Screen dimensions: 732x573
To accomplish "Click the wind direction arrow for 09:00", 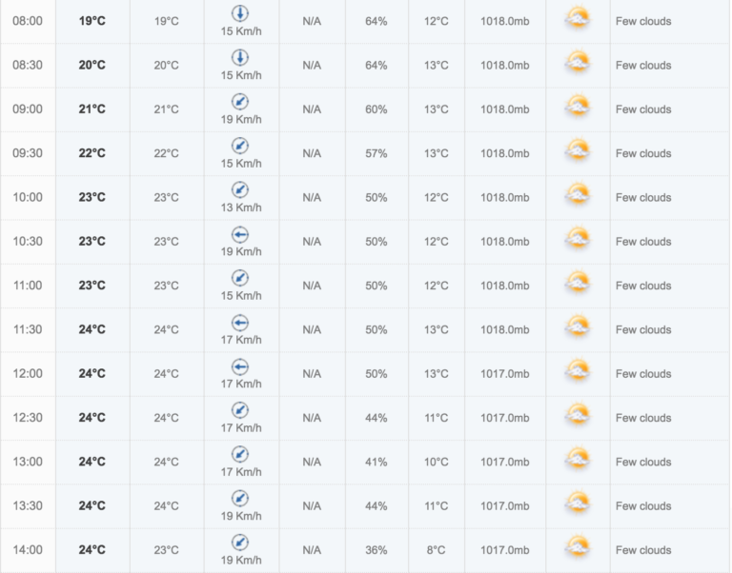I will point(240,102).
